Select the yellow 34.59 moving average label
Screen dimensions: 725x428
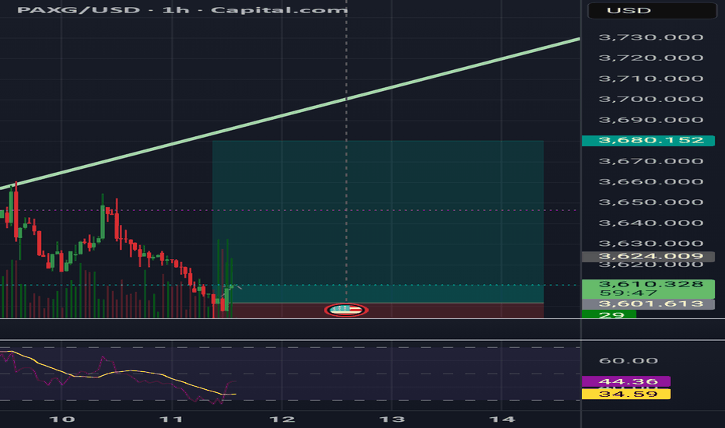(x=625, y=395)
